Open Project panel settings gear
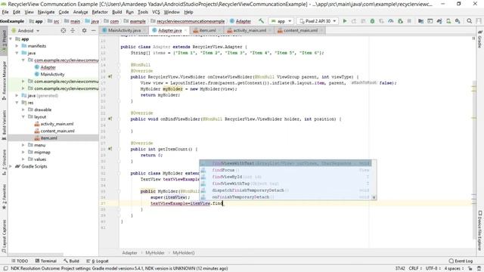 tap(84, 30)
